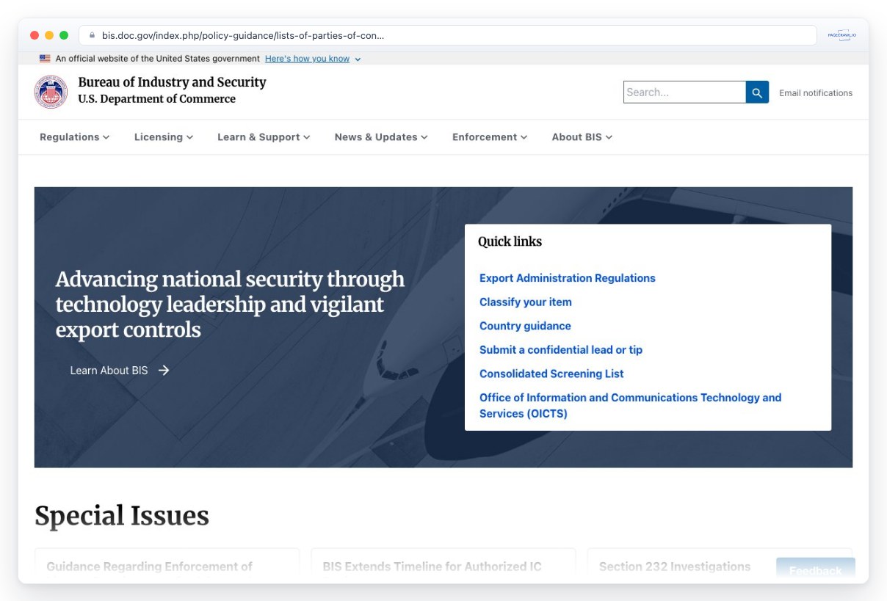Click the yellow minimize window button
887x601 pixels.
click(x=49, y=35)
